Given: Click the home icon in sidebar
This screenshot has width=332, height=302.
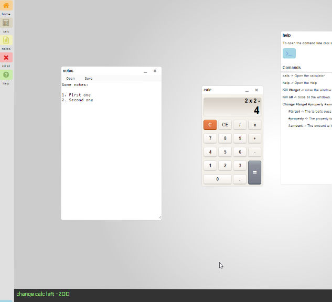Looking at the screenshot, I should (6, 6).
